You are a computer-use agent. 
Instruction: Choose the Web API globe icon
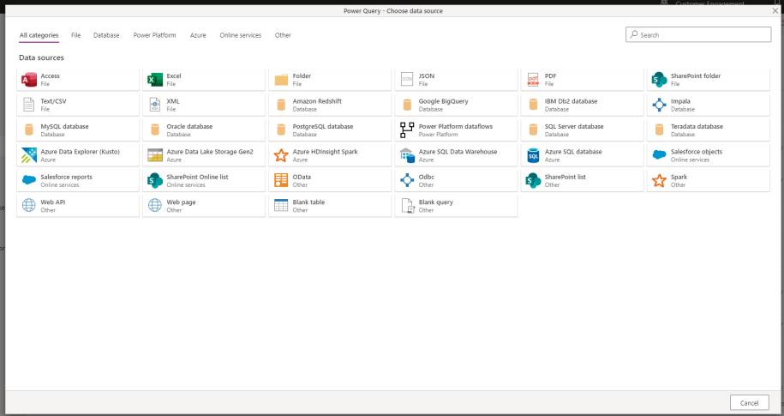[29, 205]
